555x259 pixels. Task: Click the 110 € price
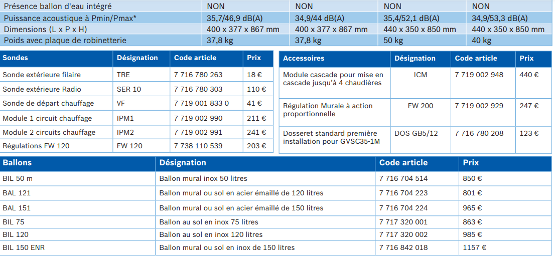256,89
